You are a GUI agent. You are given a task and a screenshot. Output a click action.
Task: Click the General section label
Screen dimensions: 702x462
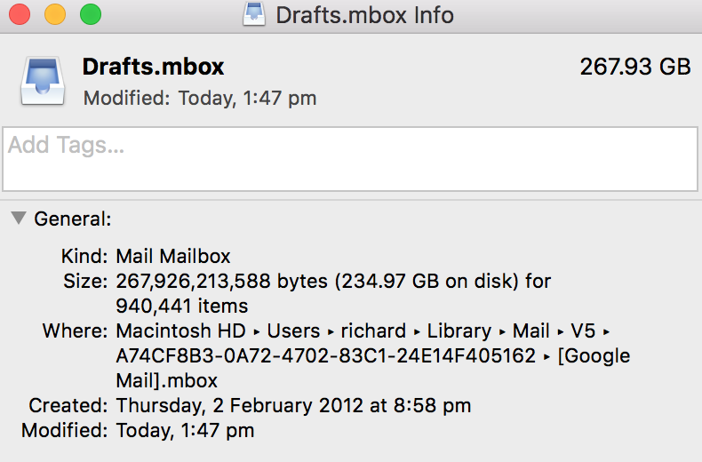click(x=73, y=219)
